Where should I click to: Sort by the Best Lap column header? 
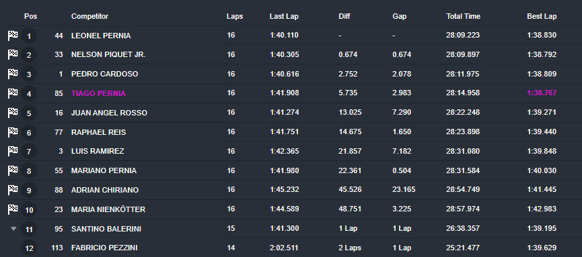tap(542, 16)
